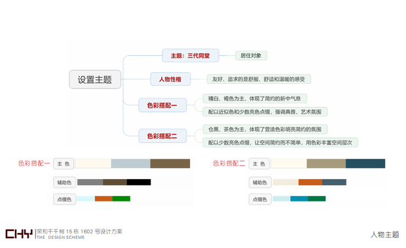Pick the brown main color swatch
This screenshot has width=406, height=248.
(170, 163)
